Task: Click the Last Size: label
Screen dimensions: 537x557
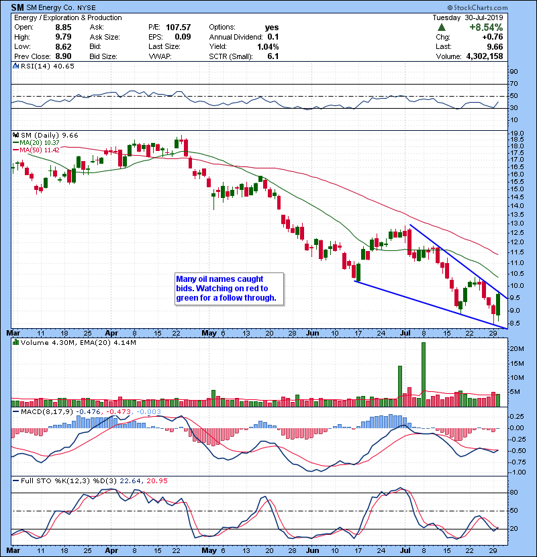Action: coord(164,46)
